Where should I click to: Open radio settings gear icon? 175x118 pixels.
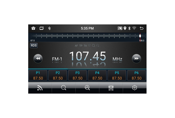click(x=135, y=88)
